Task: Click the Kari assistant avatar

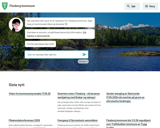Action: click(16, 25)
